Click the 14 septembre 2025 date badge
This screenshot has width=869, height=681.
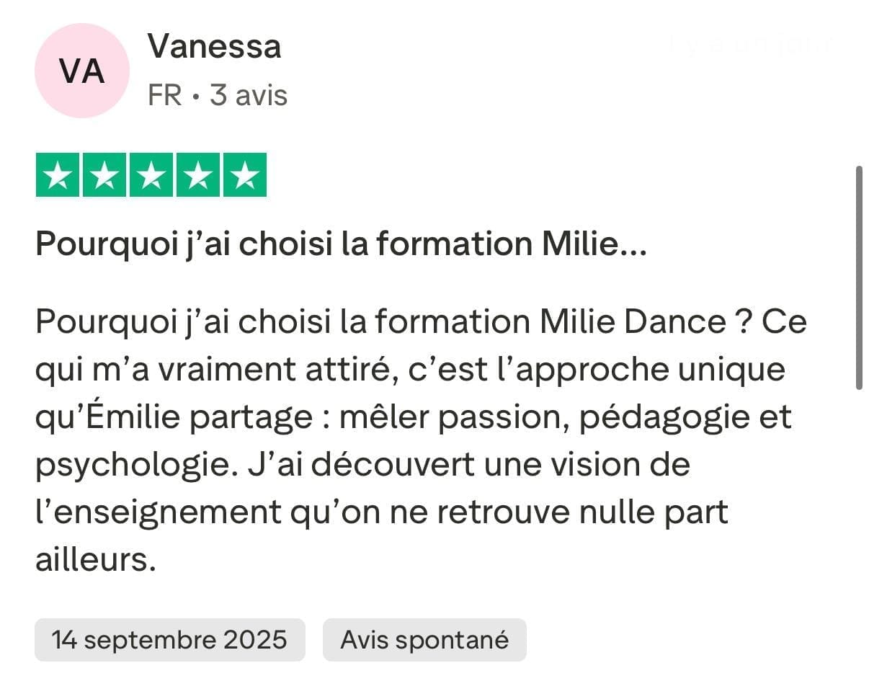tap(169, 640)
